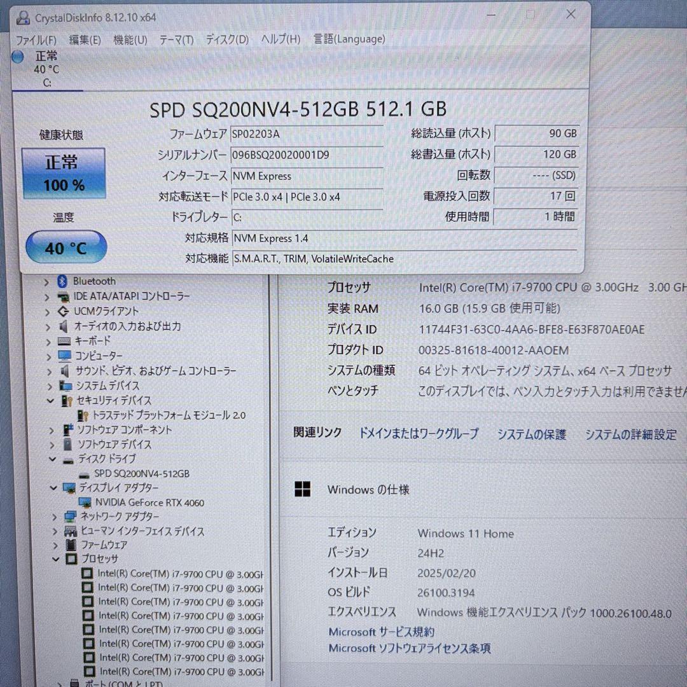Screen dimensions: 687x687
Task: Click the インターフェース field NVM Express
Action: tap(307, 176)
